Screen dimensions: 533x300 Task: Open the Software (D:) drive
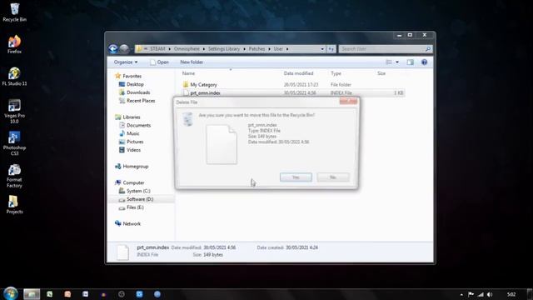click(140, 199)
